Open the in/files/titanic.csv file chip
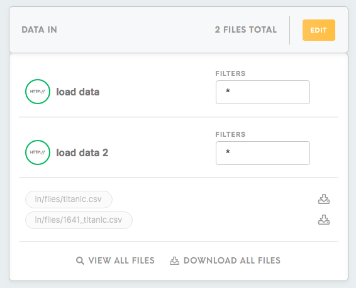356x288 pixels. pos(69,200)
